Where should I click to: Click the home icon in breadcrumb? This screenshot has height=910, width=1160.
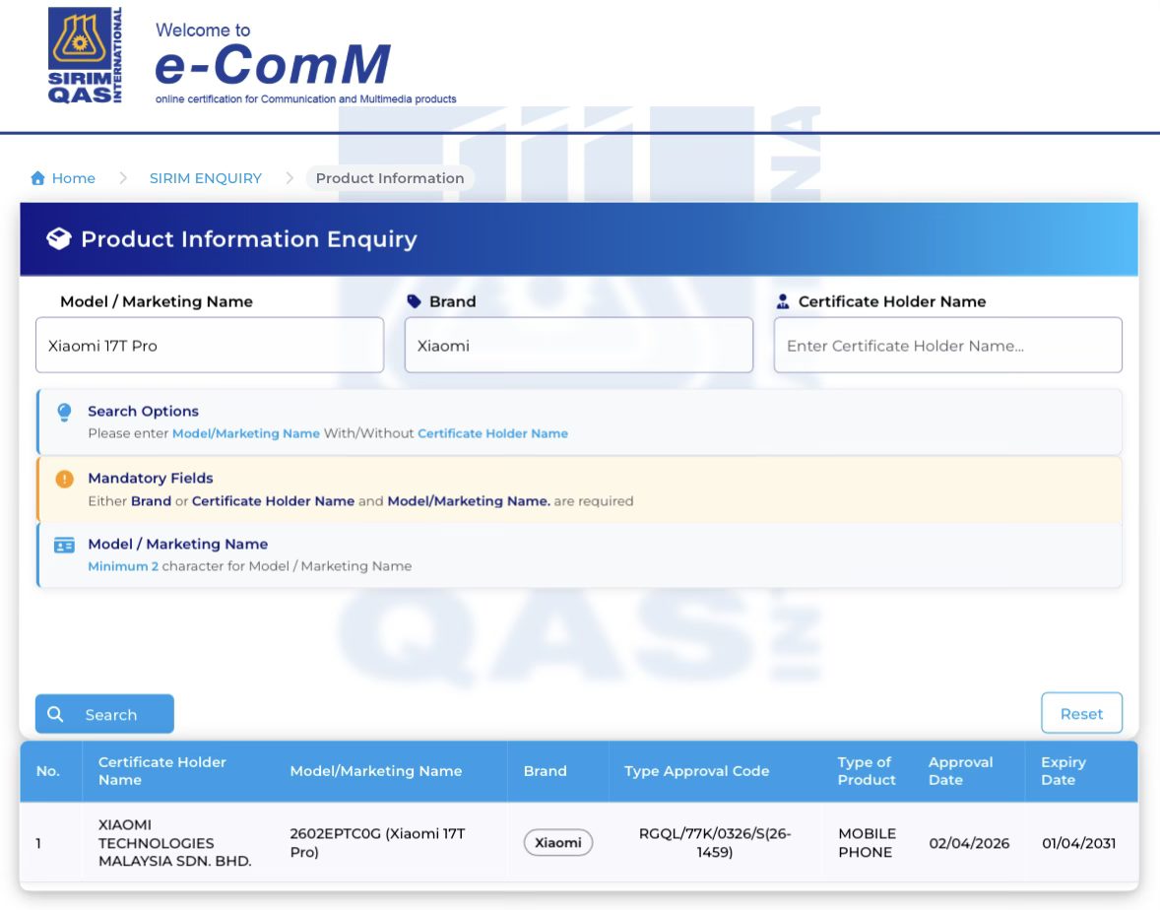tap(38, 178)
